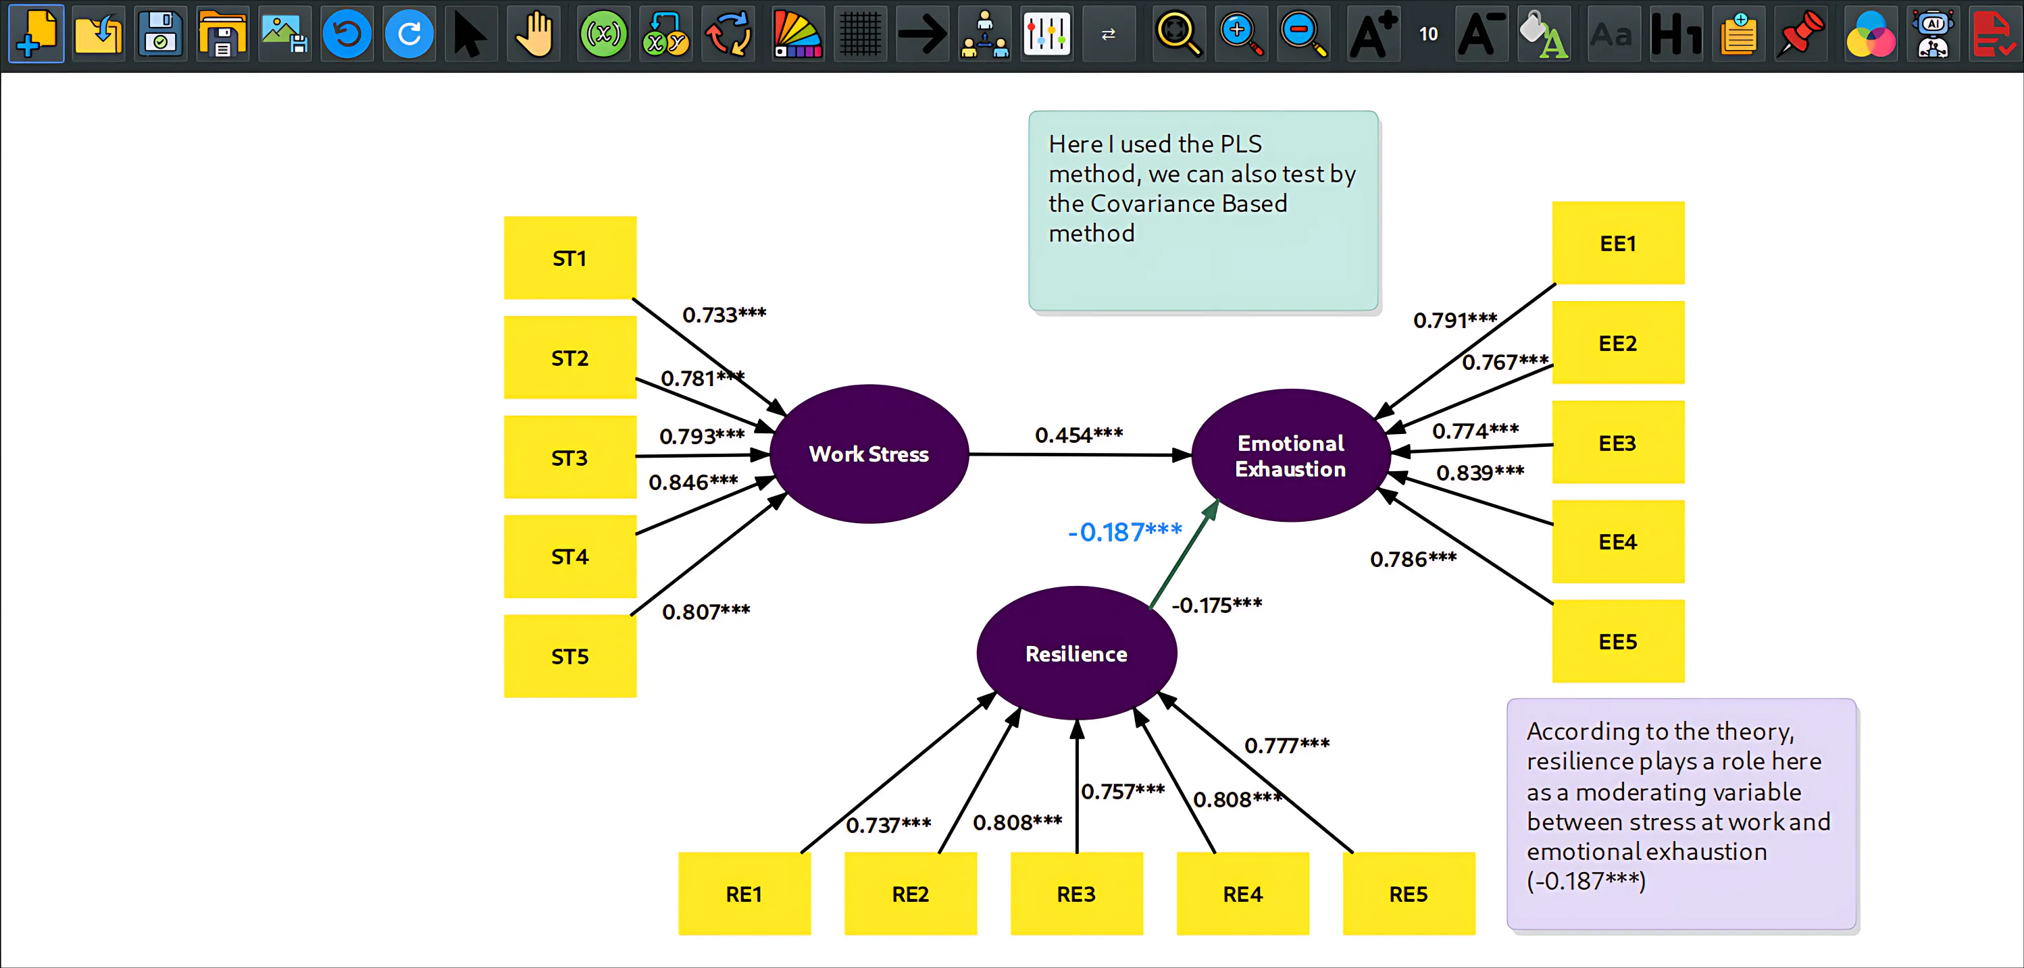Image resolution: width=2024 pixels, height=968 pixels.
Task: Open the sliders settings icon
Action: [1046, 34]
